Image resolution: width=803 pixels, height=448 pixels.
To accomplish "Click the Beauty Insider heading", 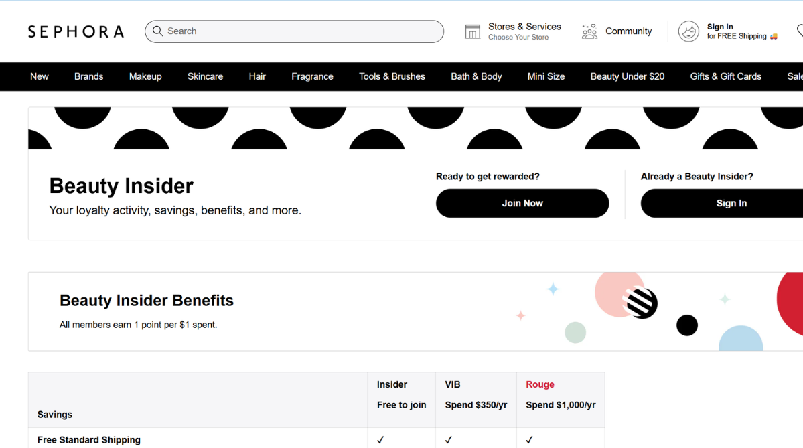I will click(121, 186).
